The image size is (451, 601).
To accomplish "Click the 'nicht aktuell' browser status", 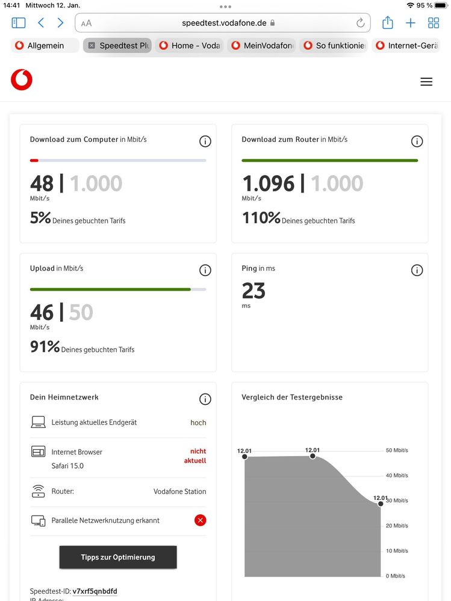I will coord(195,456).
